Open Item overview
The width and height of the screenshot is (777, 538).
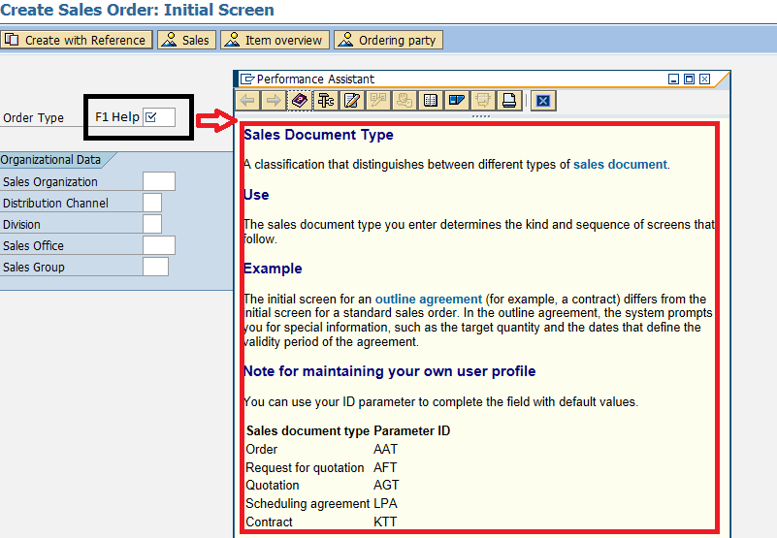[x=275, y=40]
